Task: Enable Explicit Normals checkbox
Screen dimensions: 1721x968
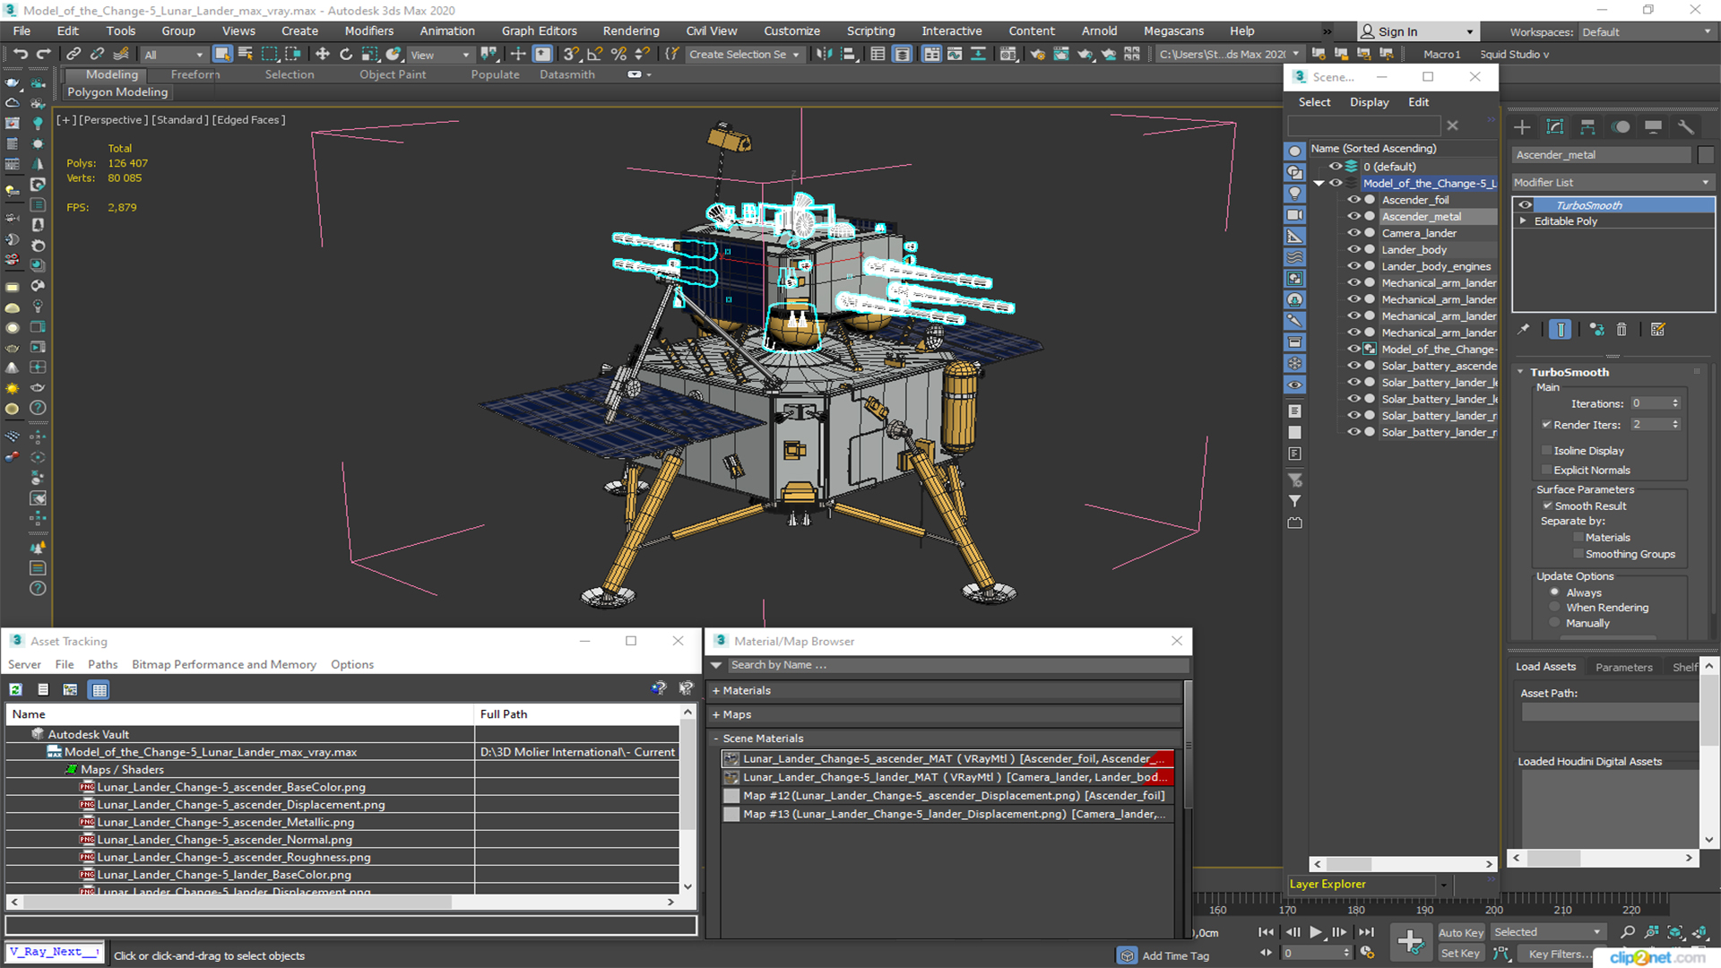Action: (1546, 471)
